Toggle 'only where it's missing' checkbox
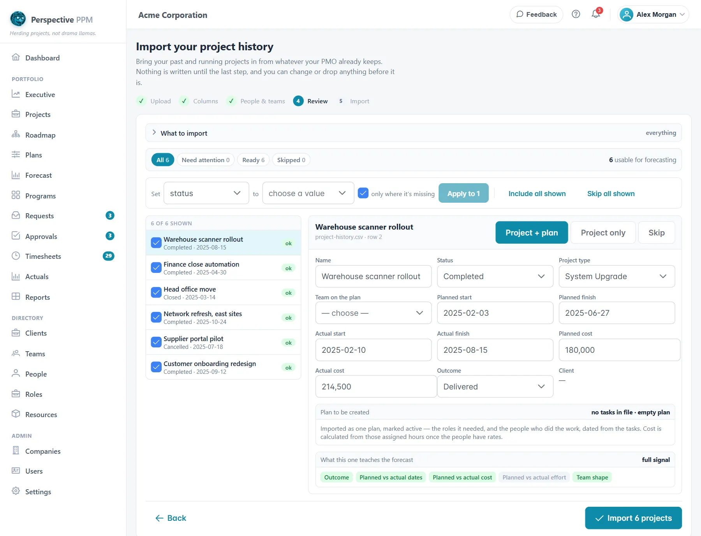Image resolution: width=701 pixels, height=536 pixels. (x=363, y=193)
